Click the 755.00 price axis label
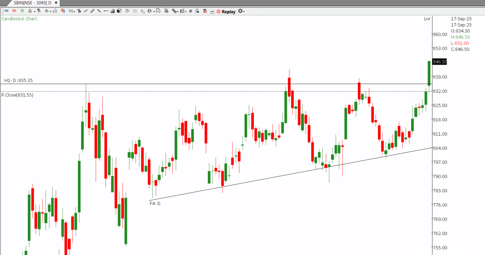This screenshot has height=255, width=485. [x=440, y=248]
